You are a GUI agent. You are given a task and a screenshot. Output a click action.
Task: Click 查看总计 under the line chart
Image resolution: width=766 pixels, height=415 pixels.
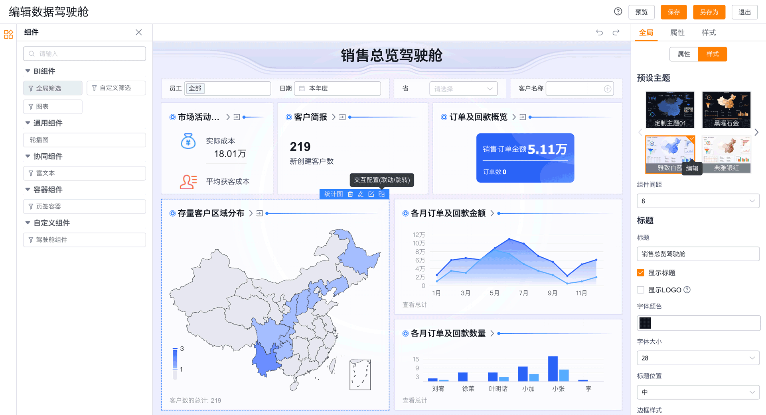415,305
